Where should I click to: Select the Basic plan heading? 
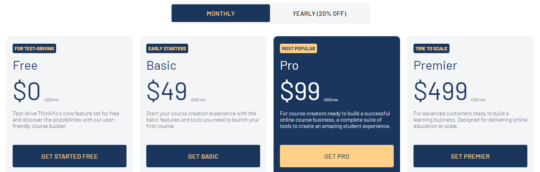click(x=161, y=65)
